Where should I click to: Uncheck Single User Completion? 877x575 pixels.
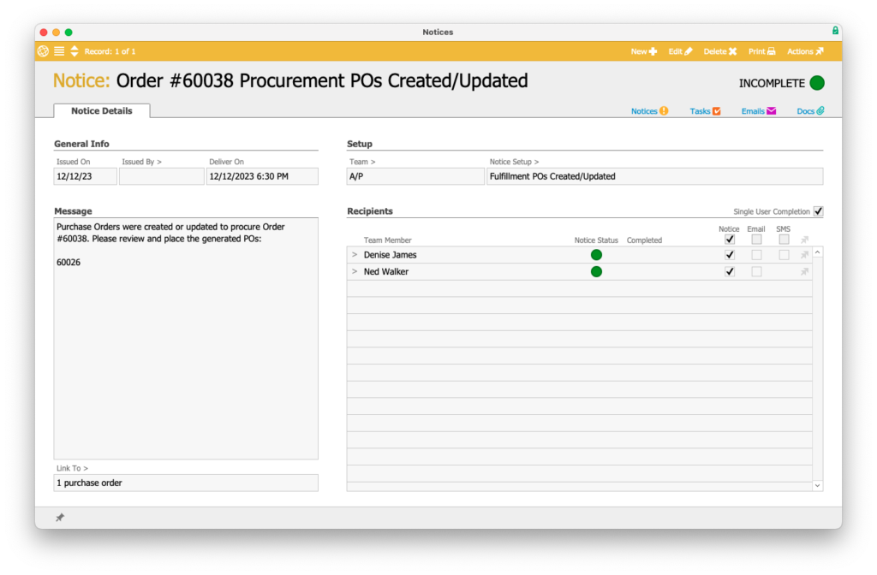click(x=818, y=211)
